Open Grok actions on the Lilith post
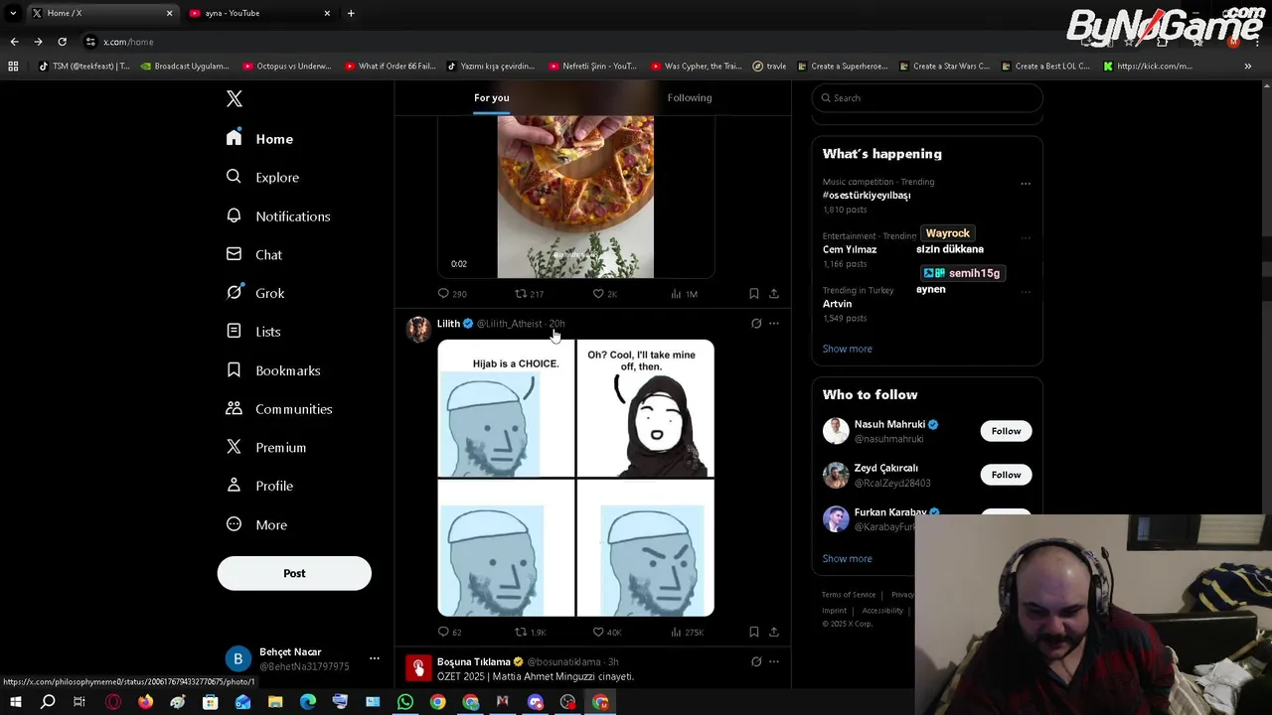 (x=756, y=324)
